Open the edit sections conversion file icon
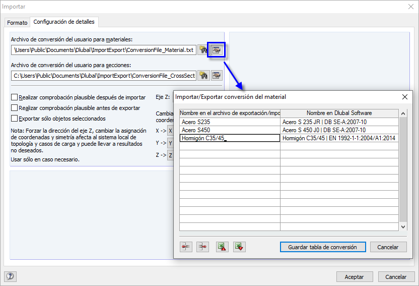Viewport: 419px width, 286px height. tap(217, 76)
